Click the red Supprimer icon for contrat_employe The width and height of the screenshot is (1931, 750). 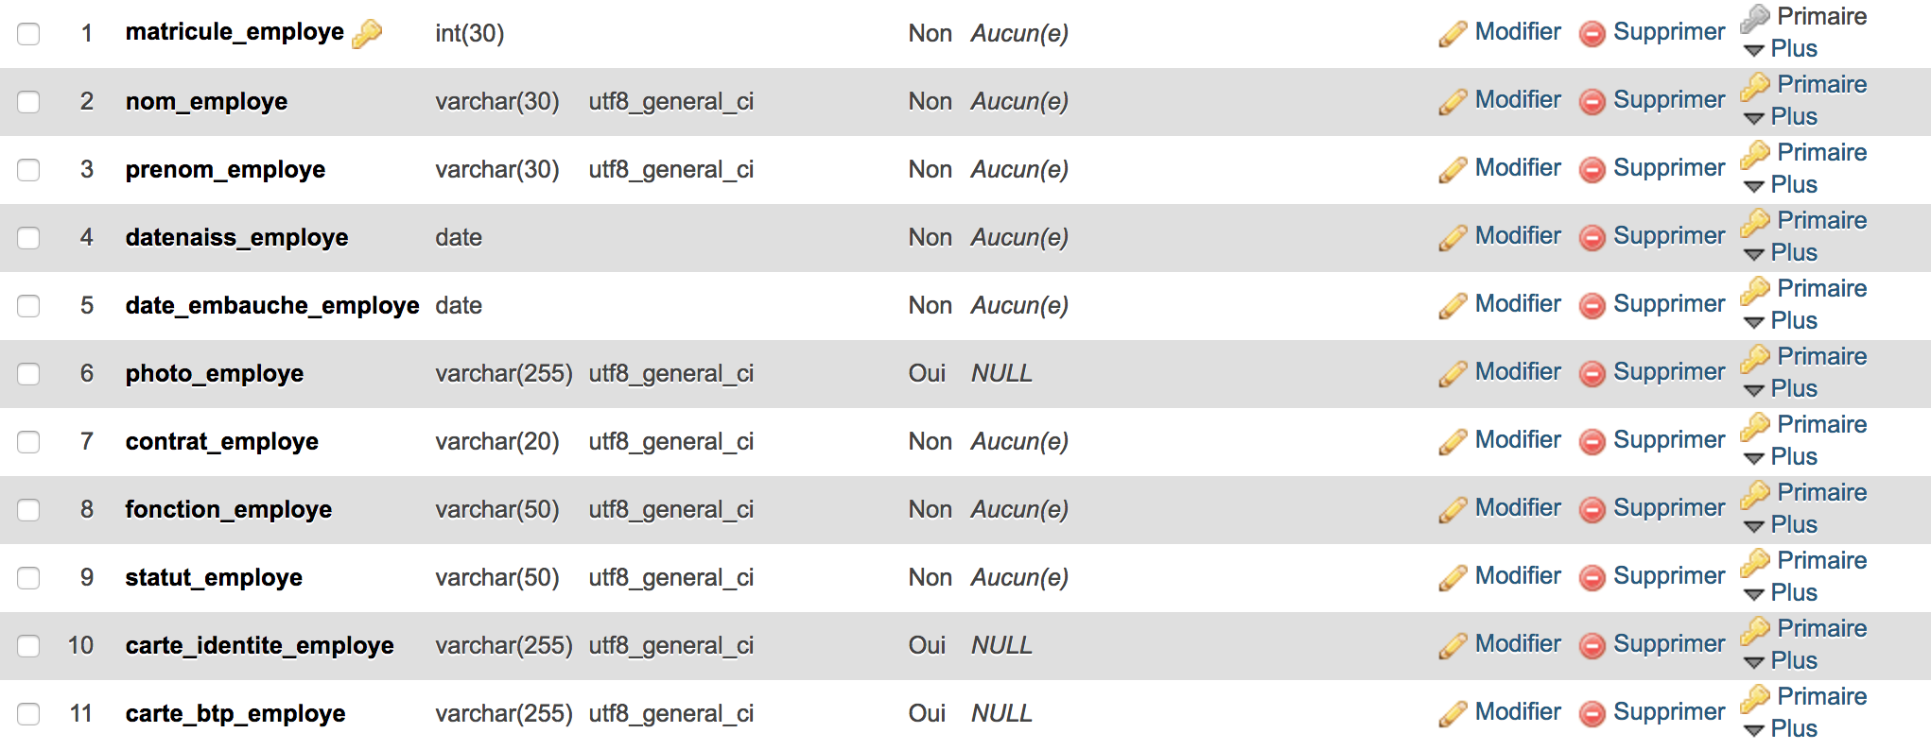coord(1592,442)
